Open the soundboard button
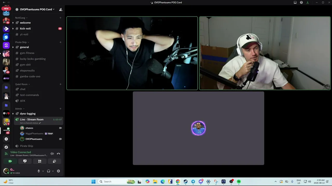Image resolution: width=332 pixels, height=186 pixels. coord(54,161)
